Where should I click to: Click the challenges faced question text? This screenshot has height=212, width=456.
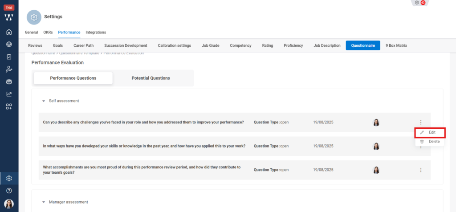(x=143, y=122)
